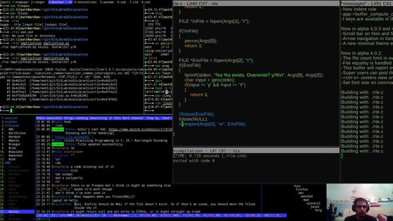Click 'CTIME: 0.139 seconds' compilation output
This screenshot has width=393, height=221.
click(210, 156)
